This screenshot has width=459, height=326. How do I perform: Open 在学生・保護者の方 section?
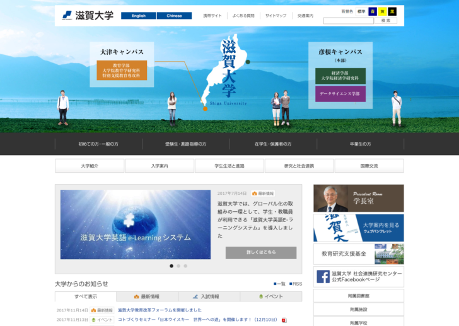pyautogui.click(x=273, y=144)
